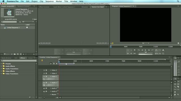Click the Clear trash icon in Project panel
Screen dimensions: 181x101
point(21,54)
